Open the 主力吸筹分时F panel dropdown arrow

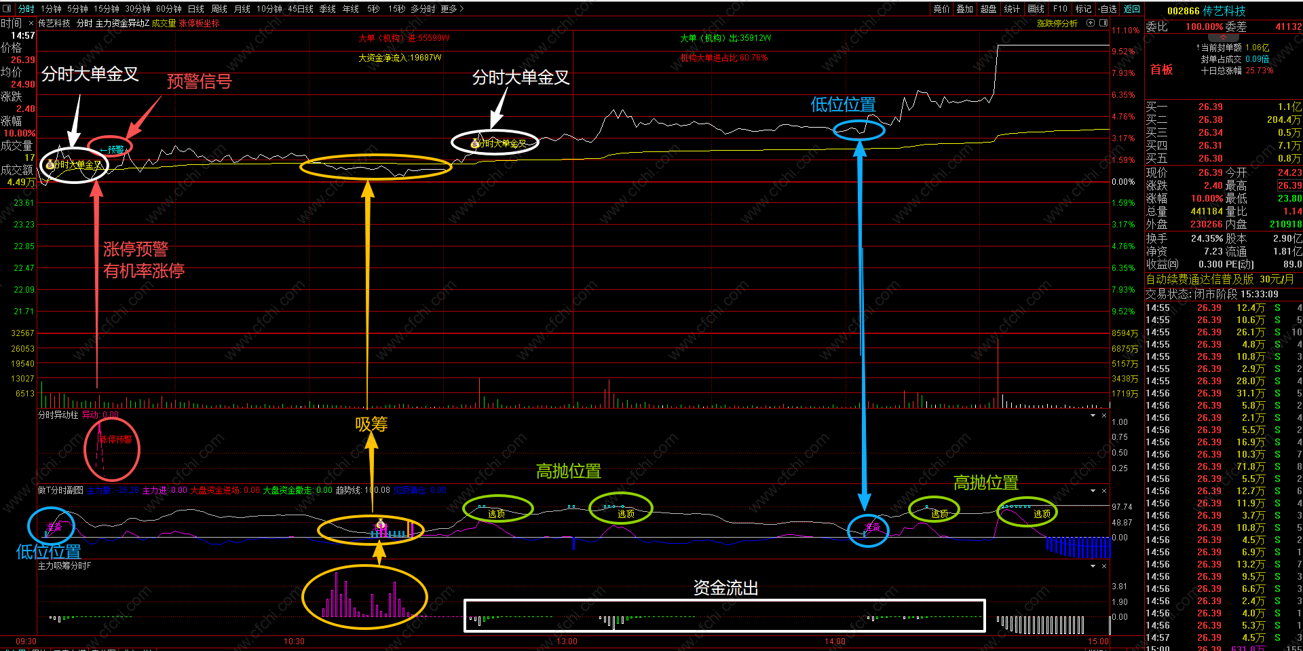coord(1093,565)
